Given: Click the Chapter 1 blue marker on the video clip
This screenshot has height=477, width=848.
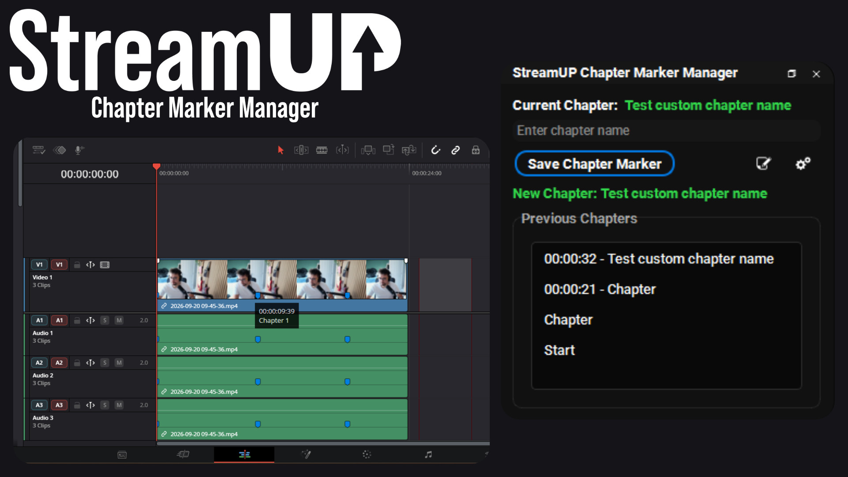Looking at the screenshot, I should click(x=258, y=295).
